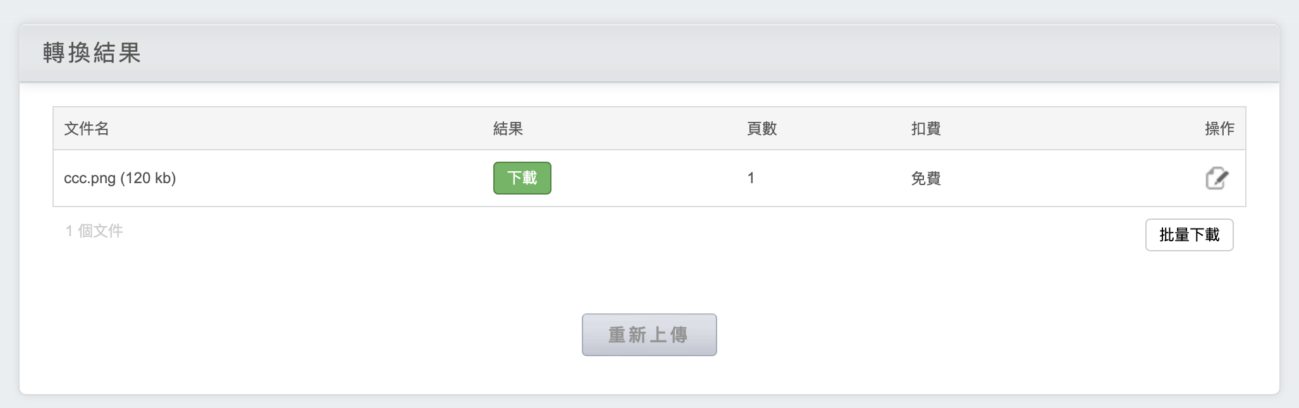Download the converted ccc.png result
The height and width of the screenshot is (408, 1299).
pos(522,178)
